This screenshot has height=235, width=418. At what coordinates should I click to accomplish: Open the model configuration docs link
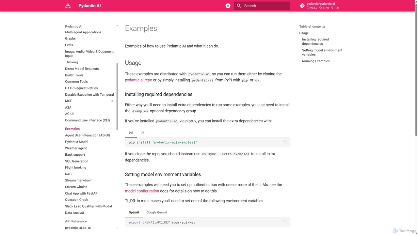(x=142, y=191)
